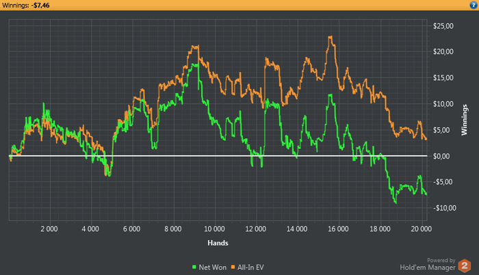The image size is (479, 275).
Task: Click the 8 000 hands axis label
Action: (173, 229)
